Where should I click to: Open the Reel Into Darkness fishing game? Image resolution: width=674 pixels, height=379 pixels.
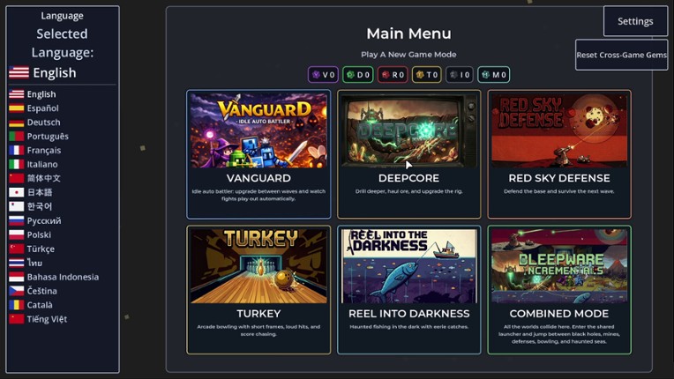click(408, 290)
